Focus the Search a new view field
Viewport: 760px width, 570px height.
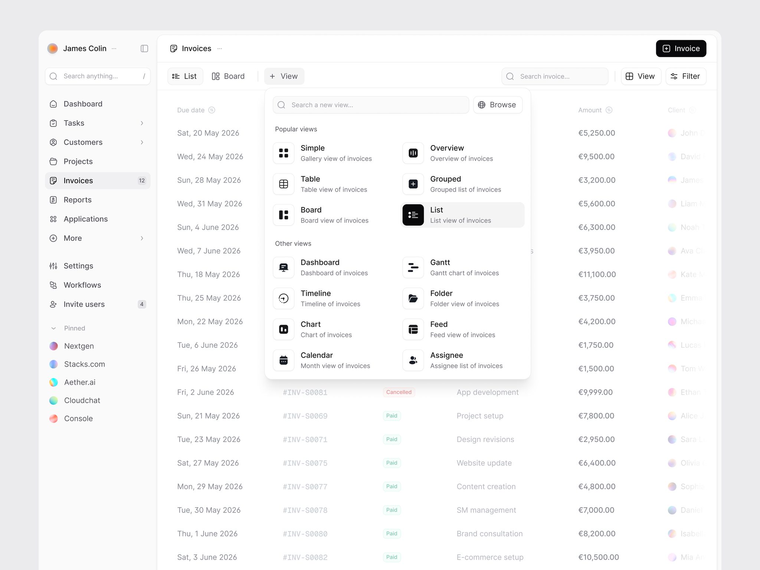tap(371, 105)
